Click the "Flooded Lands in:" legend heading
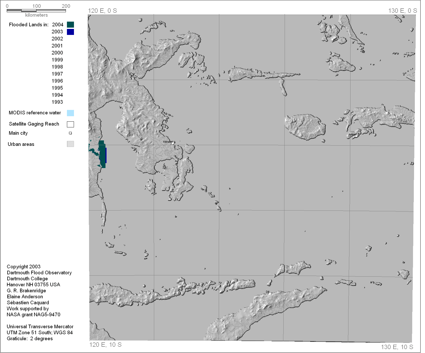Viewport: 425px width, 353px height. pyautogui.click(x=29, y=25)
